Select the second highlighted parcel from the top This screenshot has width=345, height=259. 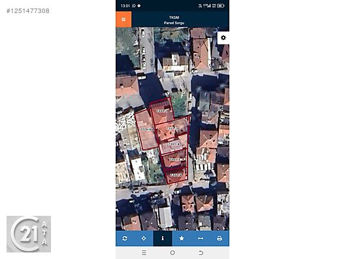(x=172, y=129)
